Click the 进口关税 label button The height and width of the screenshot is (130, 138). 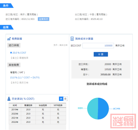[x=14, y=45]
